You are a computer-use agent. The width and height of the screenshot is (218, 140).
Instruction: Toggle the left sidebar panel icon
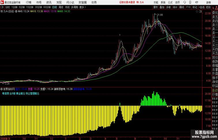[x=2, y=7]
